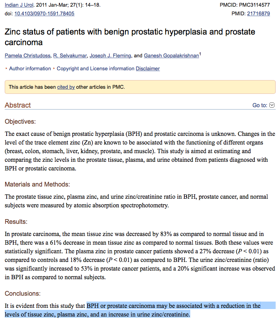Image resolution: width=276 pixels, height=322 pixels.
Task: Open PMID 21716879 link
Action: point(258,14)
